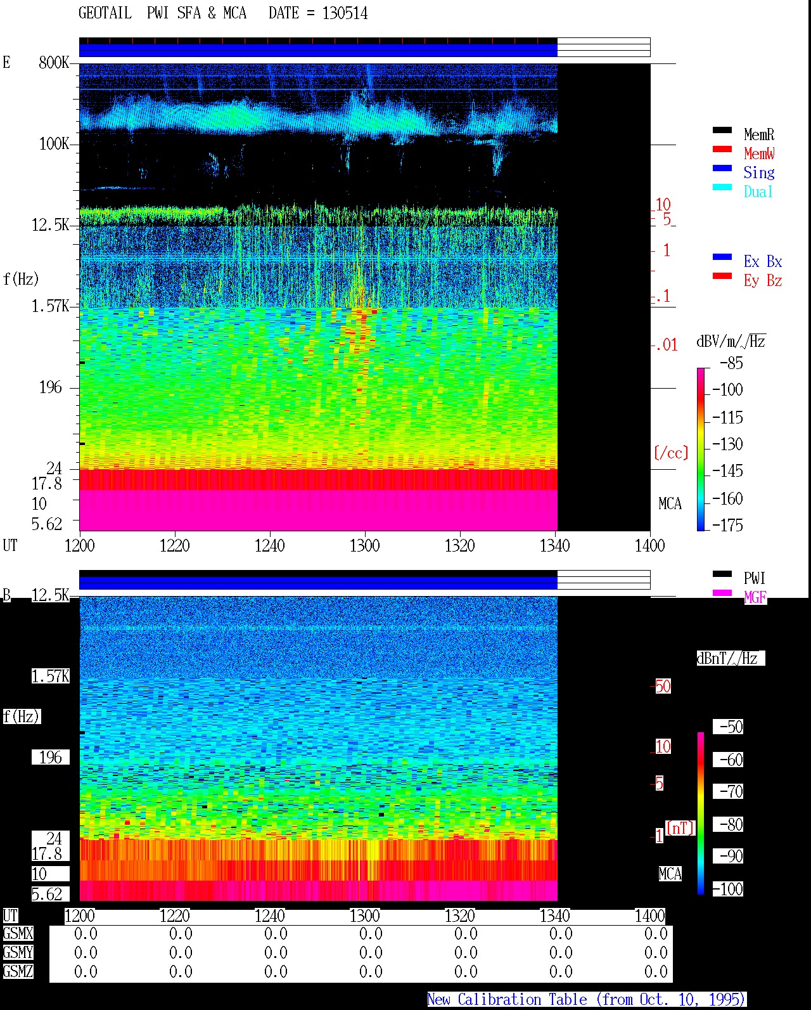This screenshot has width=811, height=1010.
Task: Click the cyan Dual legend swatch
Action: click(x=722, y=188)
